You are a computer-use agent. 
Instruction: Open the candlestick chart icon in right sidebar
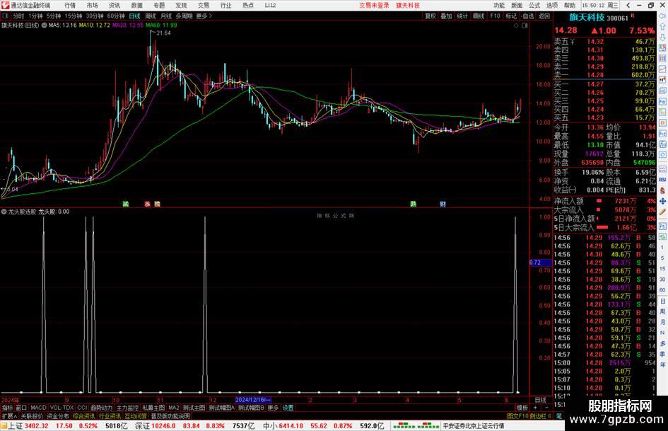(x=662, y=79)
